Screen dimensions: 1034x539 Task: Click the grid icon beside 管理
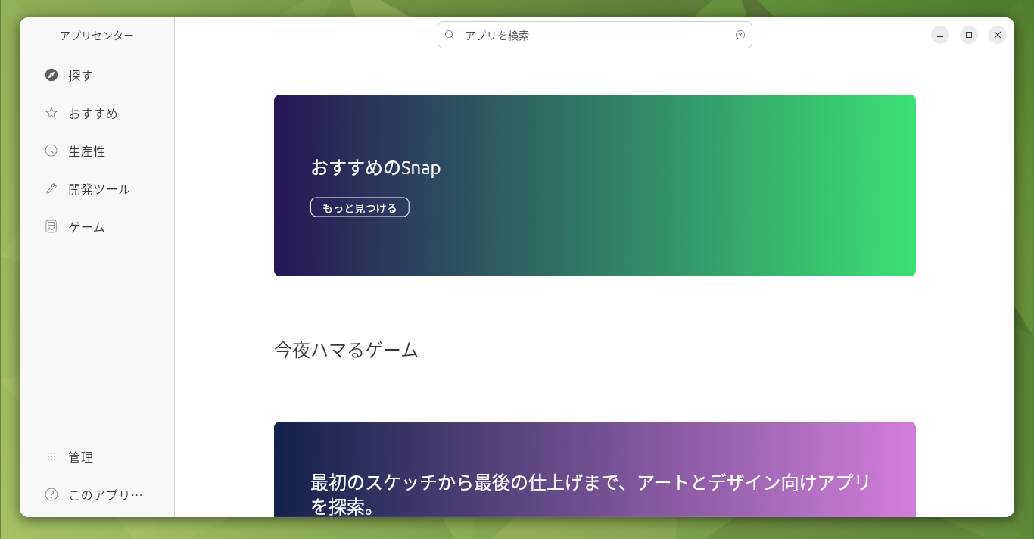(51, 456)
